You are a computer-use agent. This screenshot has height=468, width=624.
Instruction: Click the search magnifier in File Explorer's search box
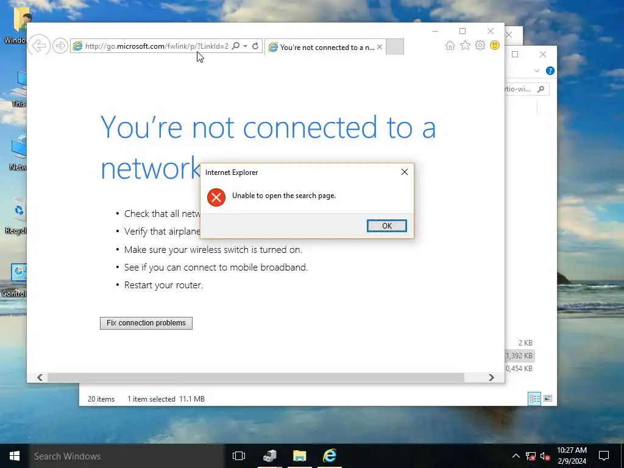coord(541,89)
